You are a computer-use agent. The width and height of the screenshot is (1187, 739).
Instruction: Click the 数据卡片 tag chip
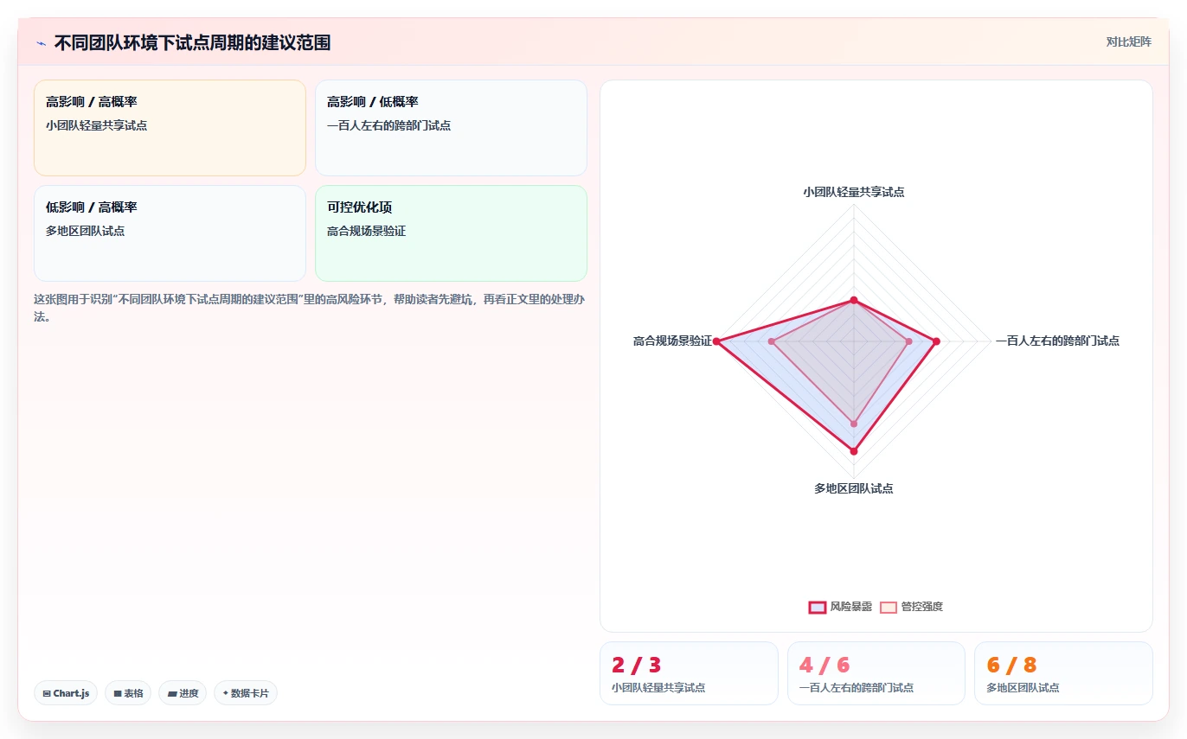(246, 693)
